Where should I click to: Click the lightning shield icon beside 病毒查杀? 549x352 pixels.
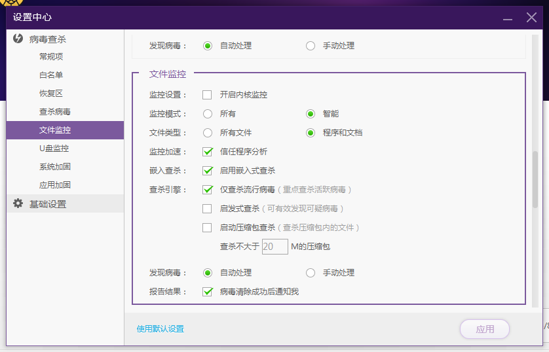(18, 39)
